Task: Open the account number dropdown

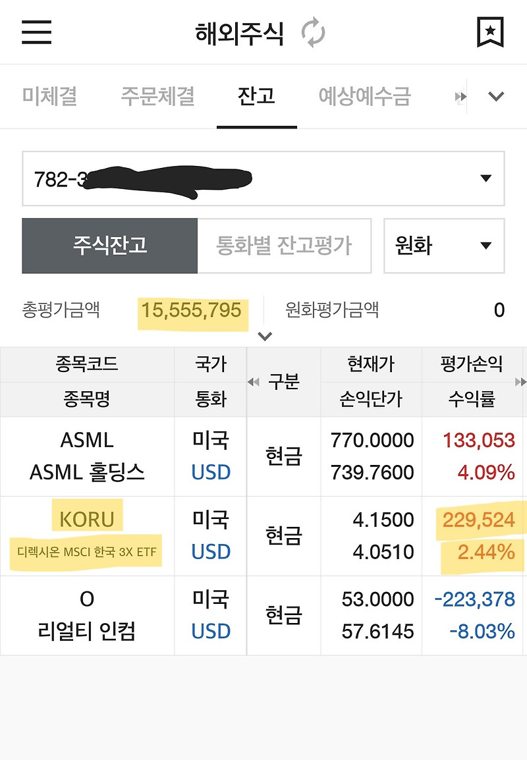Action: pyautogui.click(x=485, y=178)
